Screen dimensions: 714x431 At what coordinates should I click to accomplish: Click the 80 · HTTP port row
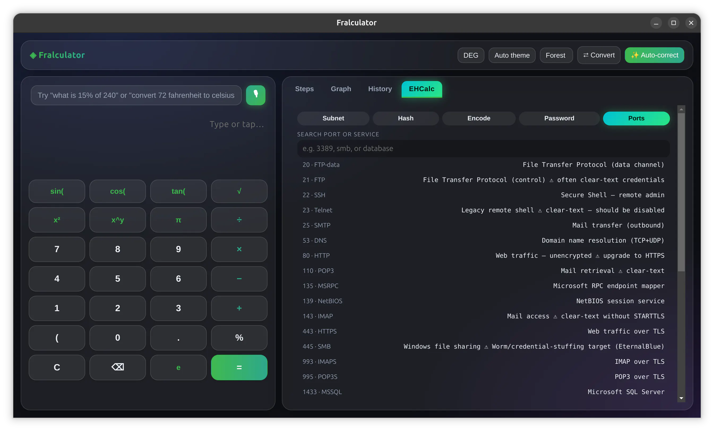pyautogui.click(x=483, y=256)
